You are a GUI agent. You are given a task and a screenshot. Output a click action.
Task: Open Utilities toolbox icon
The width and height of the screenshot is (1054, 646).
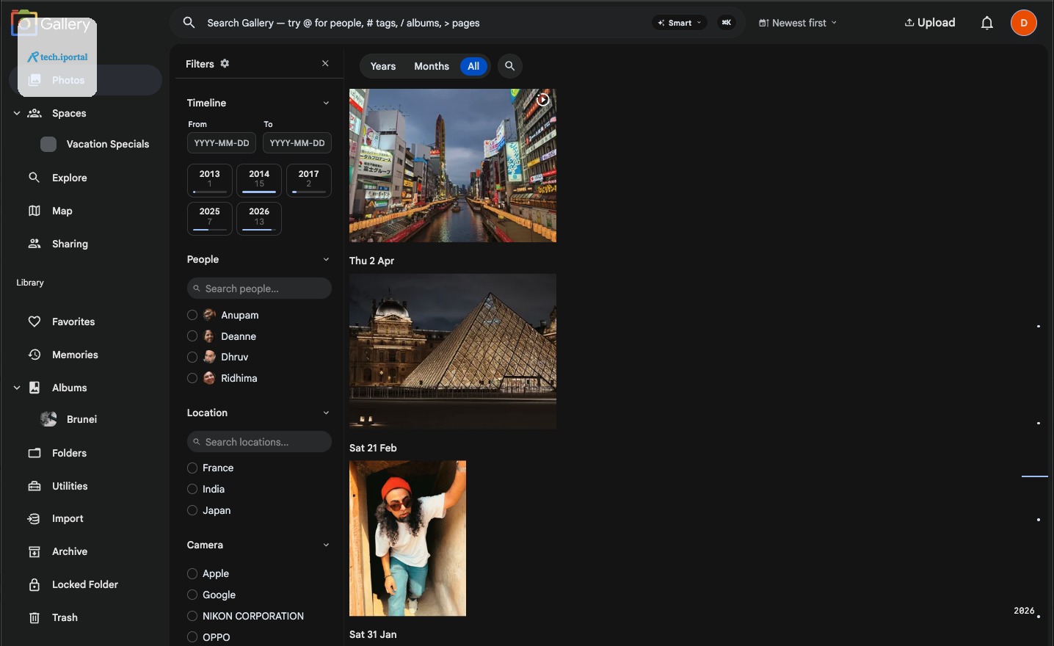coord(34,486)
